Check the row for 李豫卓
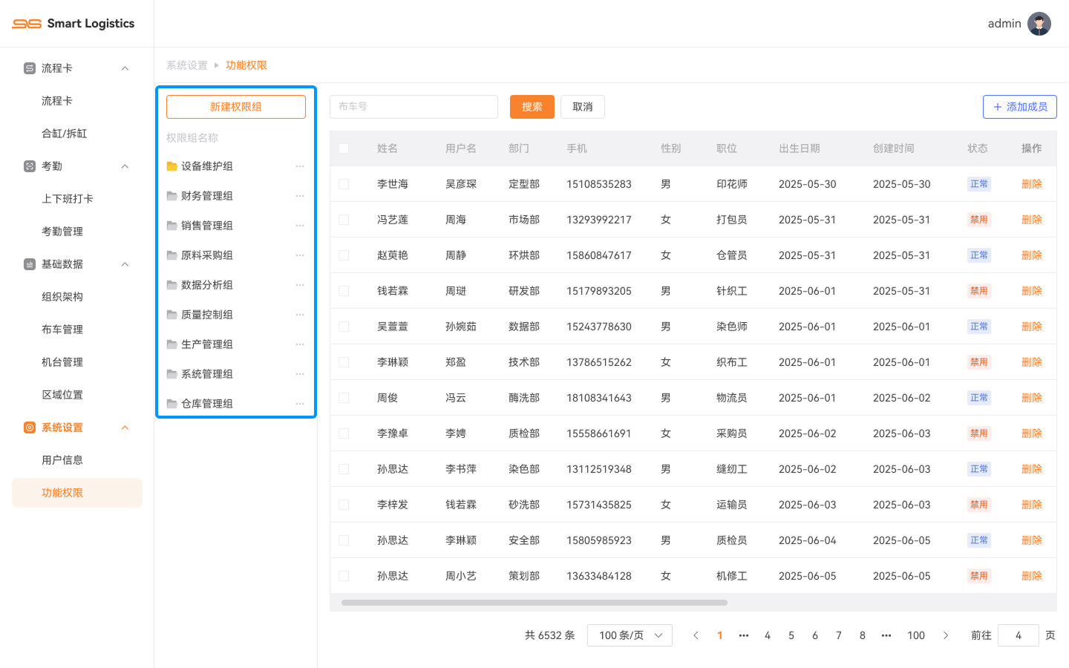 pos(344,433)
